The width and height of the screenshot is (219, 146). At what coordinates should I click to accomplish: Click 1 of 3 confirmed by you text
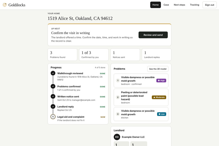(x=69, y=90)
